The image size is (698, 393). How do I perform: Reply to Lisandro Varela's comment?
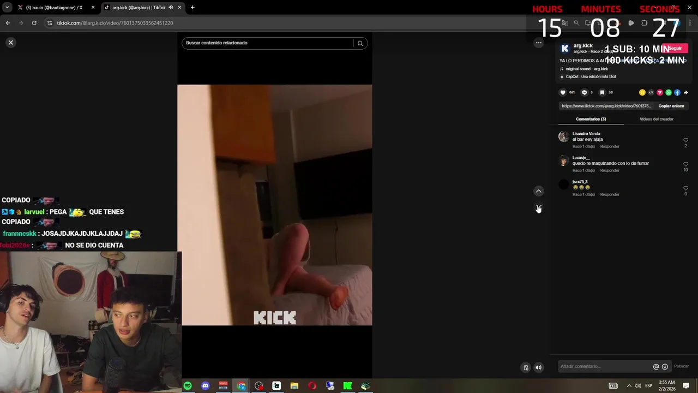coord(610,146)
